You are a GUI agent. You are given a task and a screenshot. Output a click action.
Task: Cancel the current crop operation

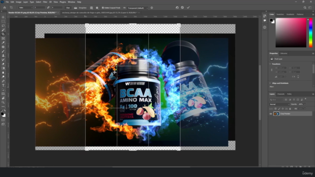(x=183, y=8)
